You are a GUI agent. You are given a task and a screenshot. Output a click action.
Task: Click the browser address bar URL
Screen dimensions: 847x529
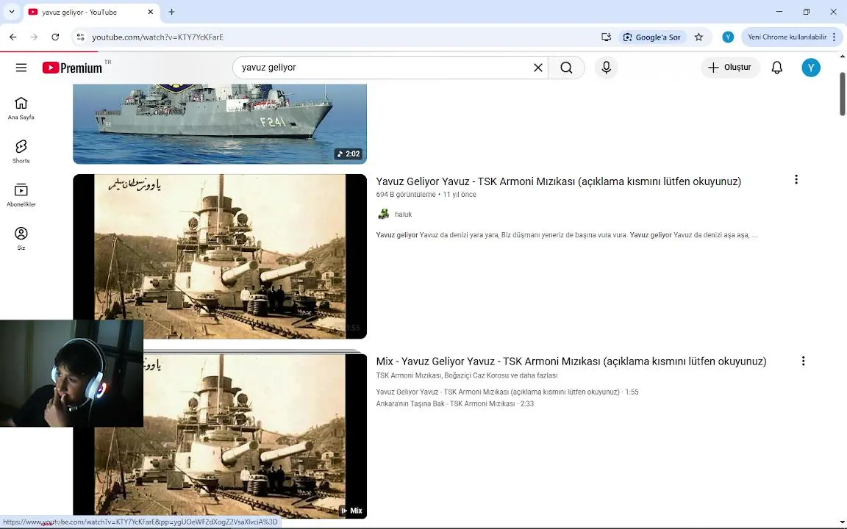tap(158, 37)
